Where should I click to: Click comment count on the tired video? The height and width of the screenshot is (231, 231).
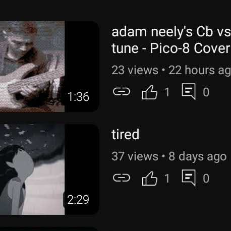coord(206,179)
